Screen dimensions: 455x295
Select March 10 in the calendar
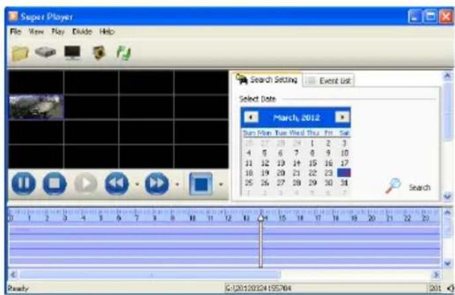click(x=344, y=153)
